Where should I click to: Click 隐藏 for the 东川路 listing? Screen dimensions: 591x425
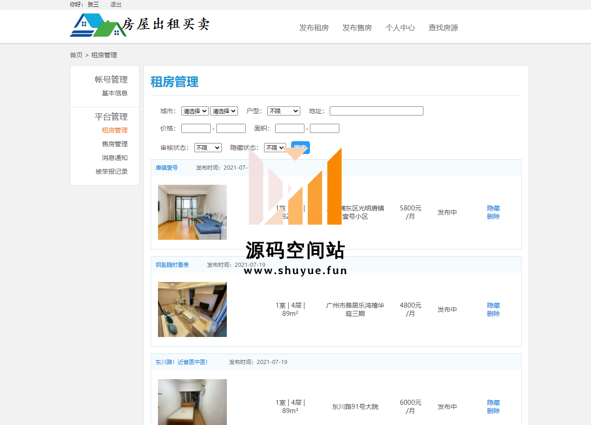click(x=494, y=403)
